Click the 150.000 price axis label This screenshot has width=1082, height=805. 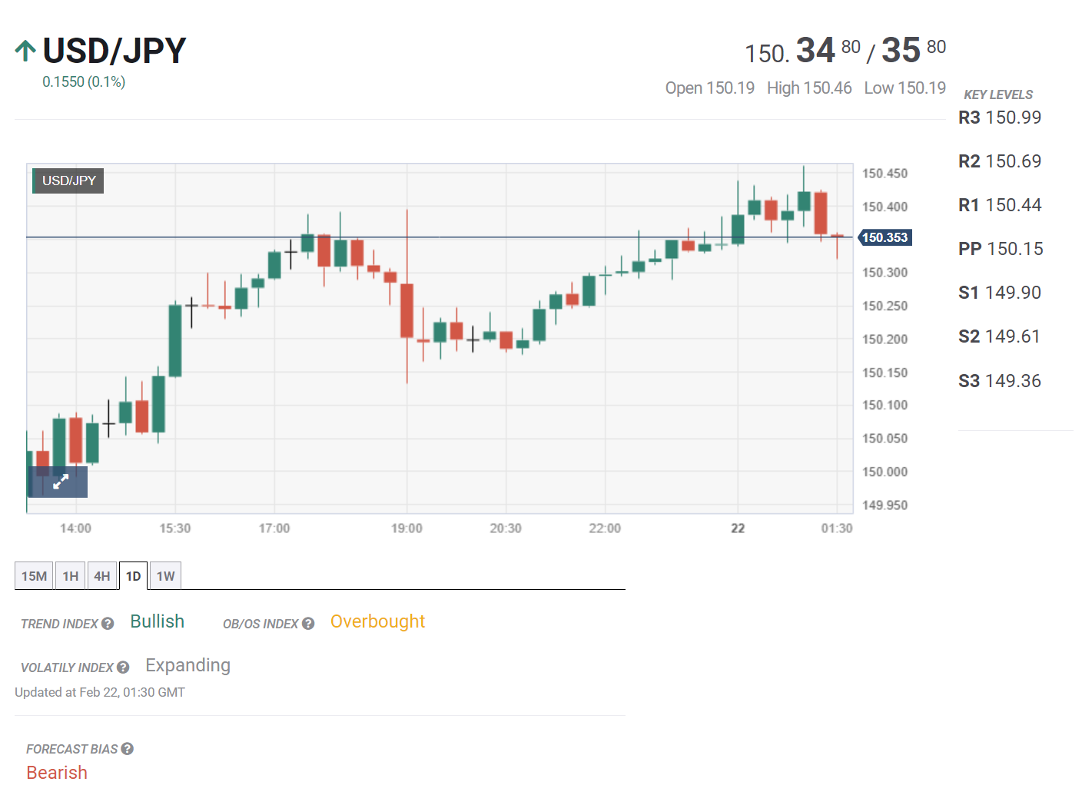click(x=885, y=472)
